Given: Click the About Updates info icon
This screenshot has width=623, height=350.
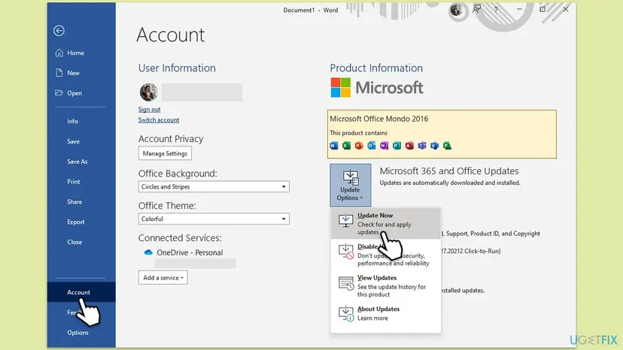Looking at the screenshot, I should pyautogui.click(x=345, y=313).
